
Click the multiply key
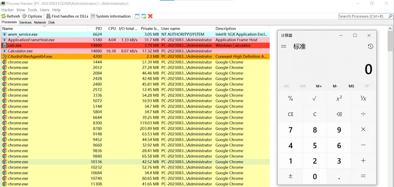tap(363, 130)
